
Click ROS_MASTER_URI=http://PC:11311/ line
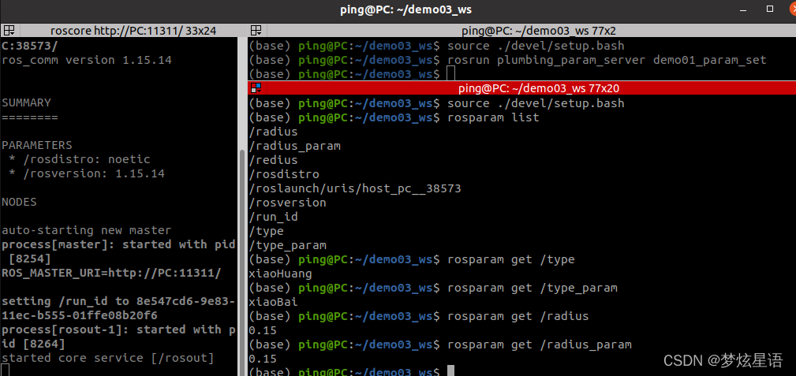point(112,274)
